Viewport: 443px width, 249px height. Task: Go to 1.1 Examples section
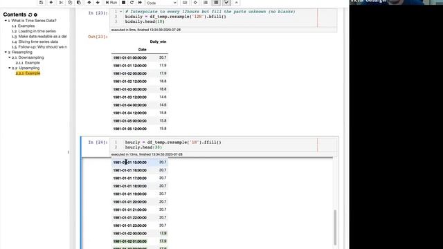point(23,26)
